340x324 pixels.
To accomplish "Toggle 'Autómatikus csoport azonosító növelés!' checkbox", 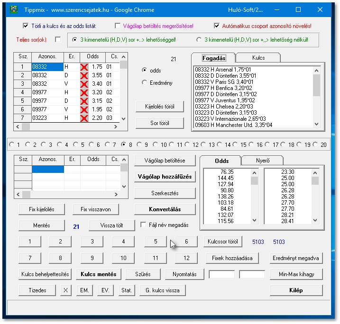I will 216,26.
